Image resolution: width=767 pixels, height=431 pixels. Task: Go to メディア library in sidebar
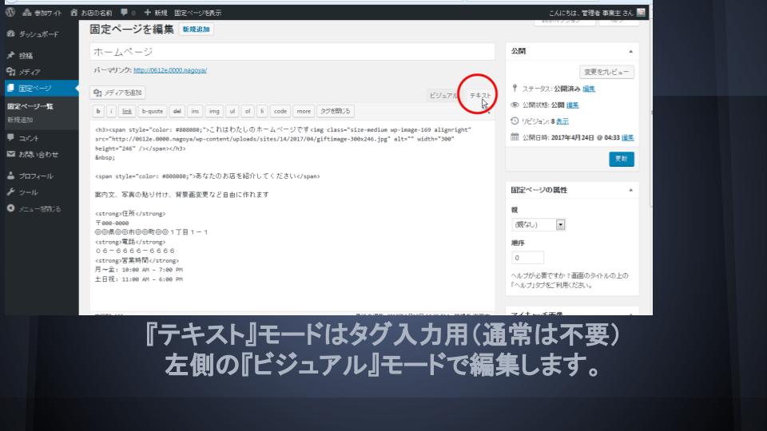coord(30,72)
